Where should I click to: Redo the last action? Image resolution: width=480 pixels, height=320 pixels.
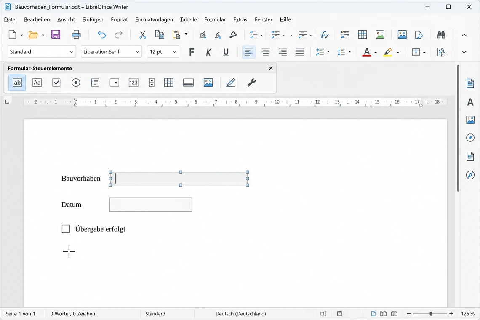click(x=118, y=35)
